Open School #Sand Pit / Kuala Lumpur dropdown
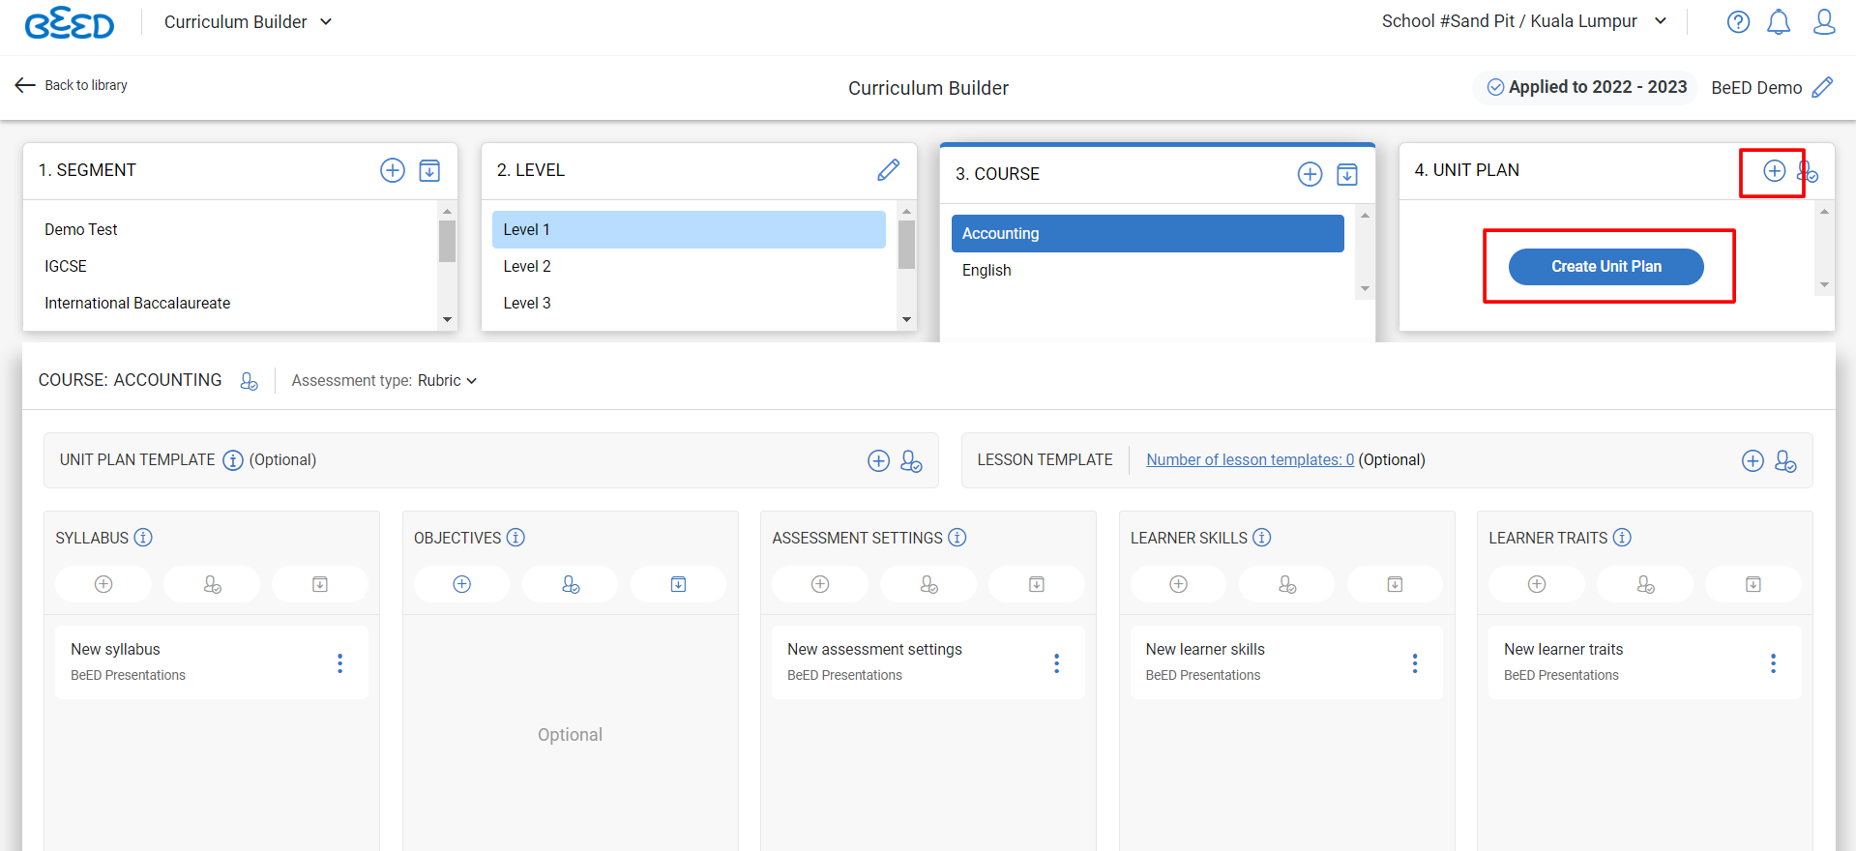1856x851 pixels. tap(1524, 21)
